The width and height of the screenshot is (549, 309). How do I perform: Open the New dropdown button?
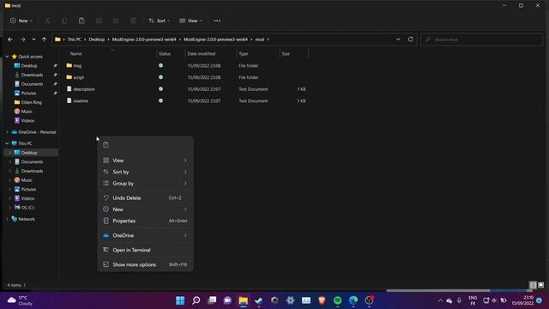point(21,21)
